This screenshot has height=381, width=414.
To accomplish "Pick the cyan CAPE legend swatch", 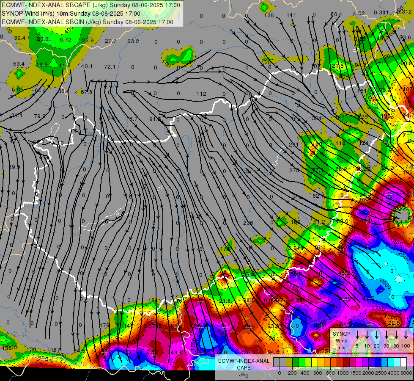I will [390, 362].
